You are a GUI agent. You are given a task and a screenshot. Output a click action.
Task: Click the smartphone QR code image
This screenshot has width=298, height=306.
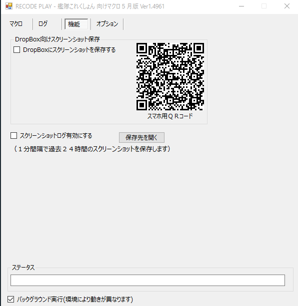170,76
